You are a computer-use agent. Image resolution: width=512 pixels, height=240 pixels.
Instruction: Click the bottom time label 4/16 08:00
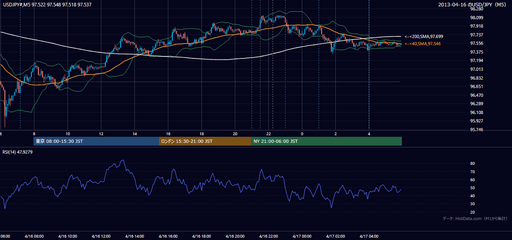(x=34, y=236)
